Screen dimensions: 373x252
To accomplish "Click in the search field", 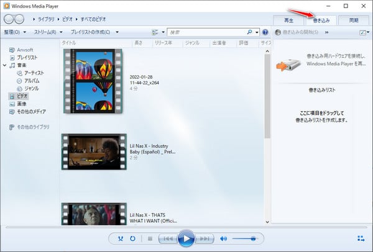I will [206, 32].
